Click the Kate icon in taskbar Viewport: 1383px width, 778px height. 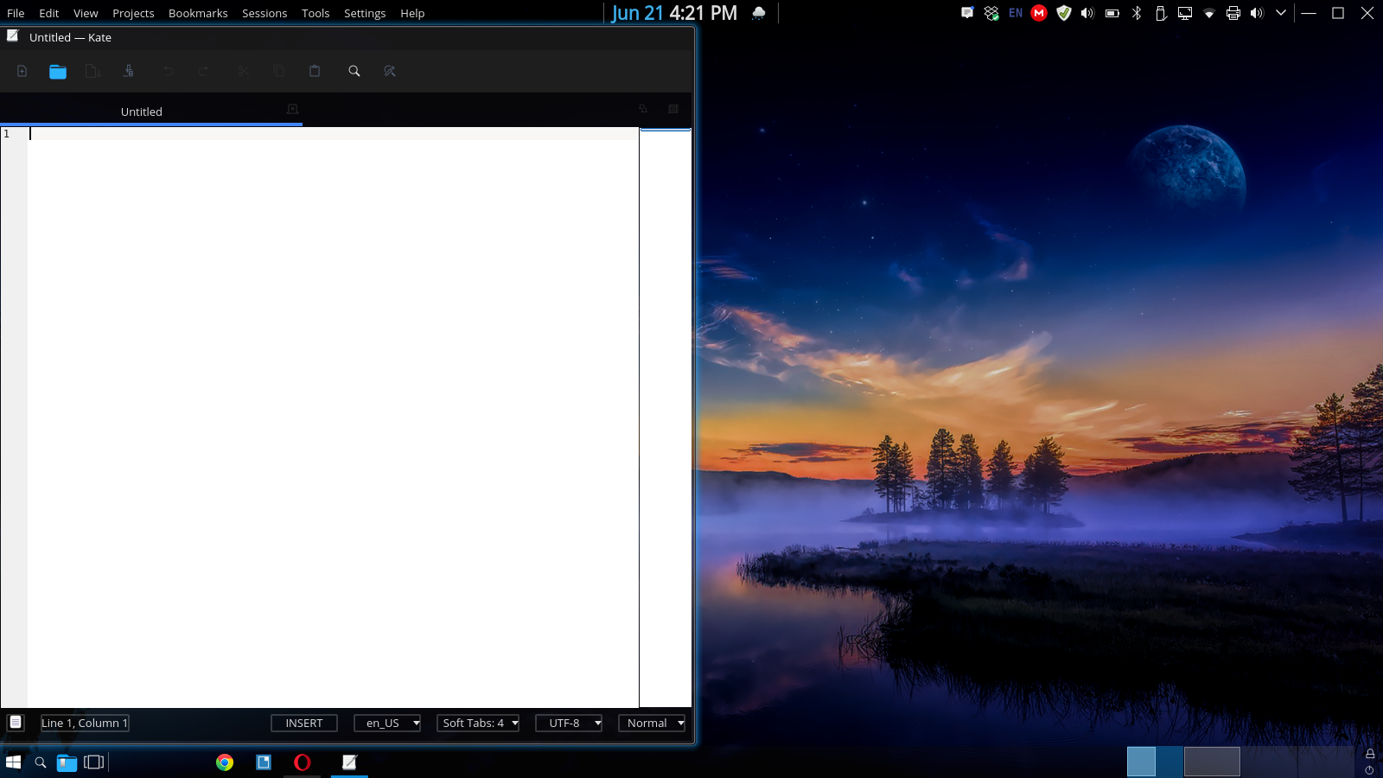(x=349, y=762)
